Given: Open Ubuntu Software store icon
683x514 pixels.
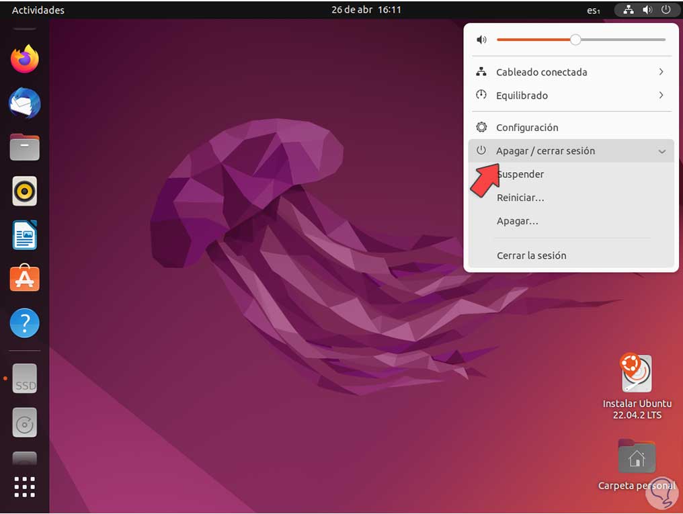Looking at the screenshot, I should [24, 277].
